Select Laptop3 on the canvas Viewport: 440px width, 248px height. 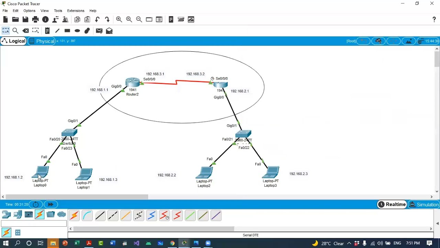271,172
